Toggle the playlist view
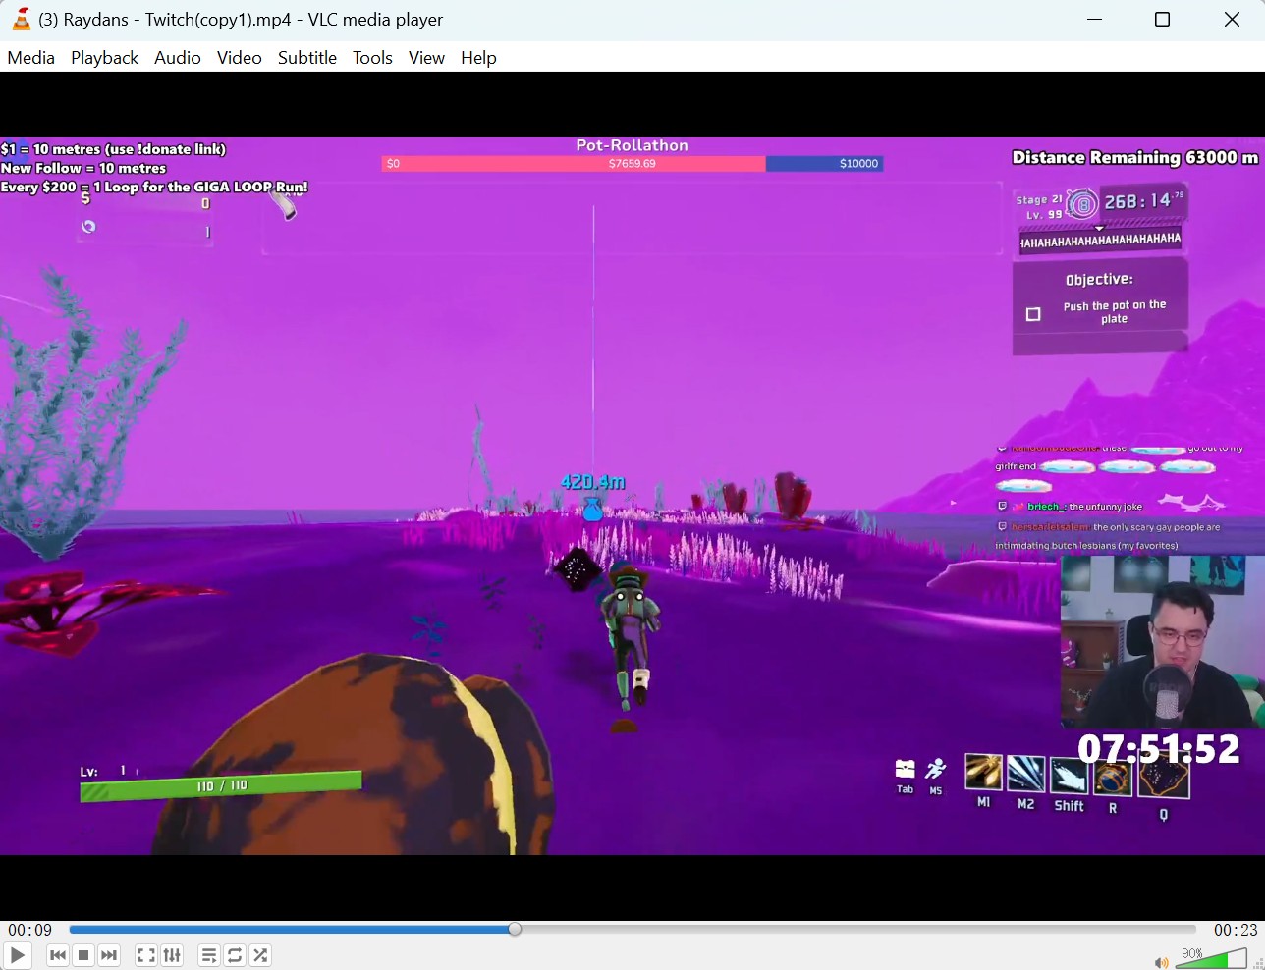Viewport: 1265px width, 970px height. [209, 955]
